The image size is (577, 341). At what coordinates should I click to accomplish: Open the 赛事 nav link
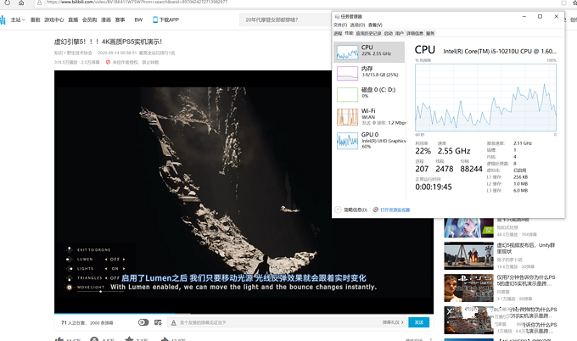pyautogui.click(x=120, y=20)
